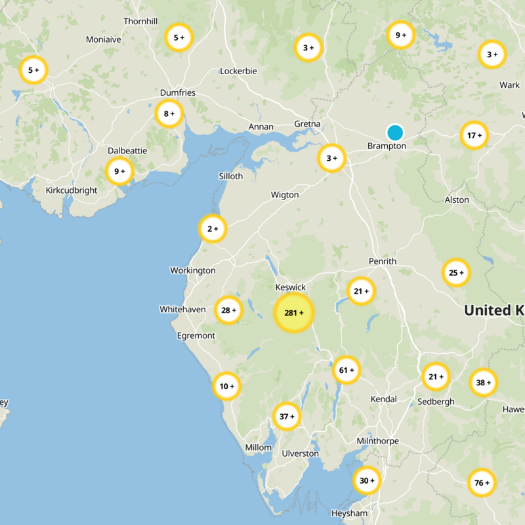This screenshot has width=525, height=525.
Task: Select the blue marker above Brampton
Action: point(394,133)
